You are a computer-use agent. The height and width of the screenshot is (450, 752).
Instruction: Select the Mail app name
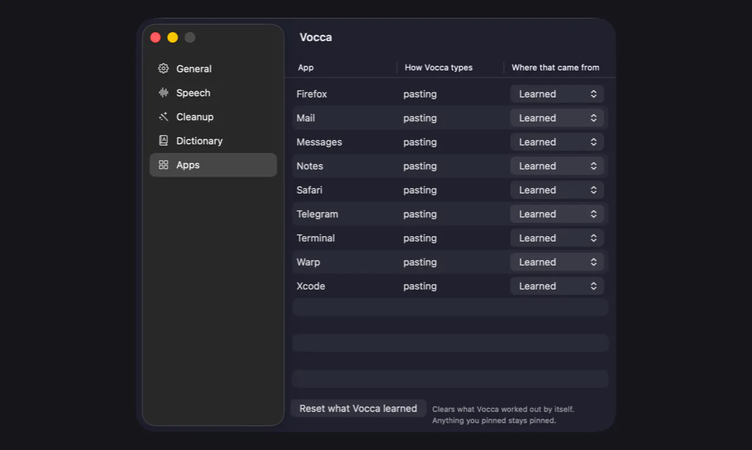pos(306,118)
